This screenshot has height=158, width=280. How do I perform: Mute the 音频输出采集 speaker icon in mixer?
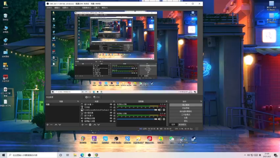160,110
